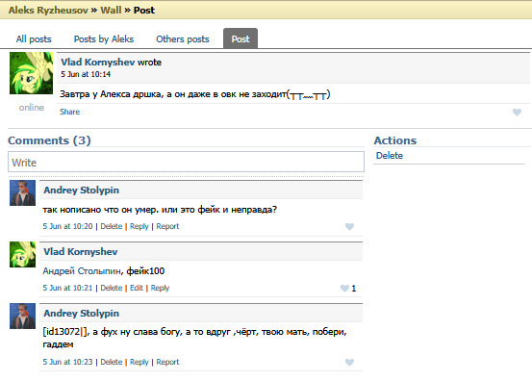Switch to the All posts tab

pos(34,39)
